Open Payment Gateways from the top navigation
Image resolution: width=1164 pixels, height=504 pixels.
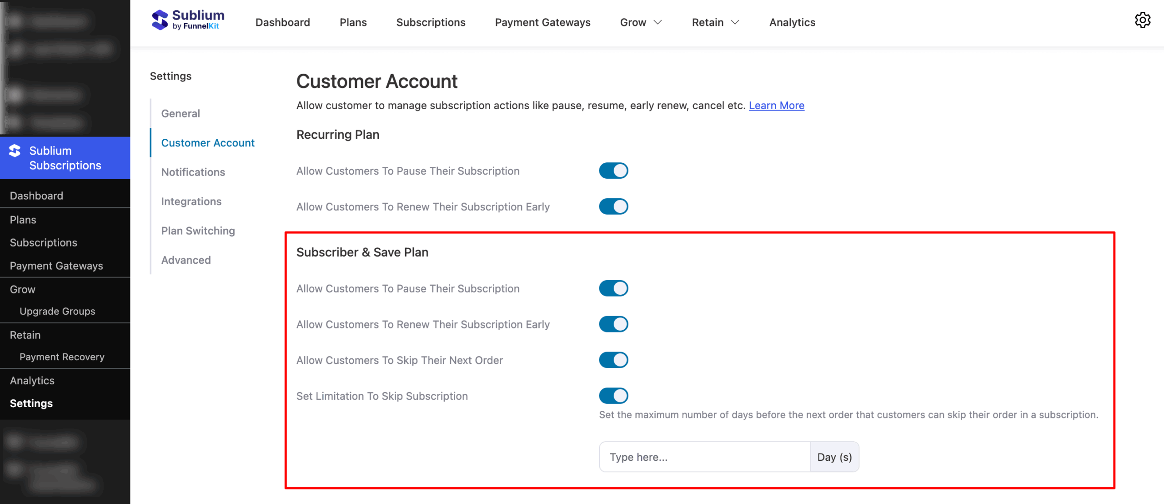[542, 22]
